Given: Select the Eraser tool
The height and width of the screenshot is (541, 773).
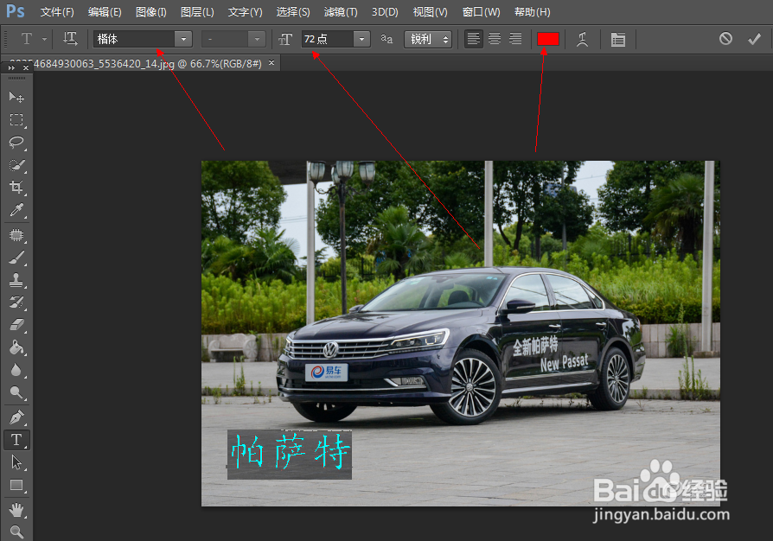Looking at the screenshot, I should tap(16, 325).
